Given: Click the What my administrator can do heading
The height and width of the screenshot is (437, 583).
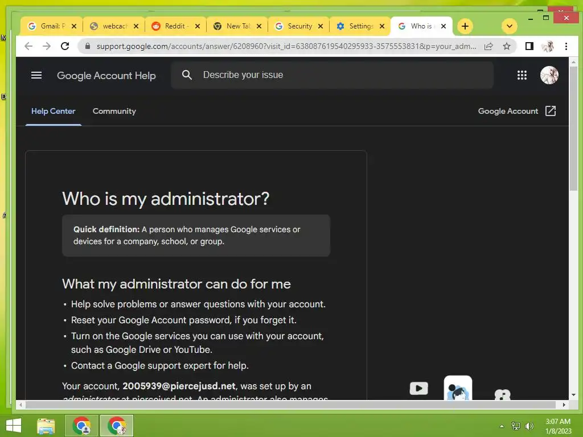Looking at the screenshot, I should (176, 284).
